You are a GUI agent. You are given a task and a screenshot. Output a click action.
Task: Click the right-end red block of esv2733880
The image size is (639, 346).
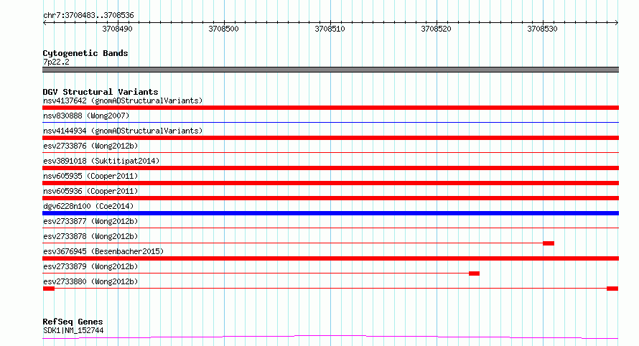pos(612,289)
